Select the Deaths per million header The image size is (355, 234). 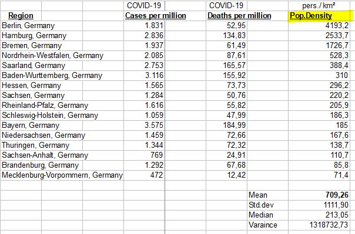coord(239,16)
